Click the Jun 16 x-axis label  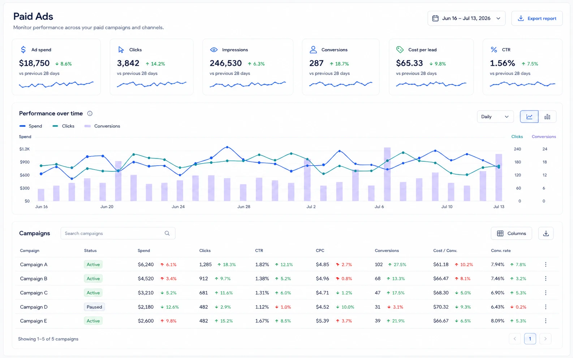[x=41, y=207]
